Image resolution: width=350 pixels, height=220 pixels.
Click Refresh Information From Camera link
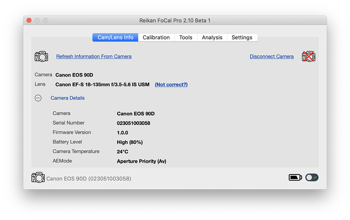(x=94, y=56)
